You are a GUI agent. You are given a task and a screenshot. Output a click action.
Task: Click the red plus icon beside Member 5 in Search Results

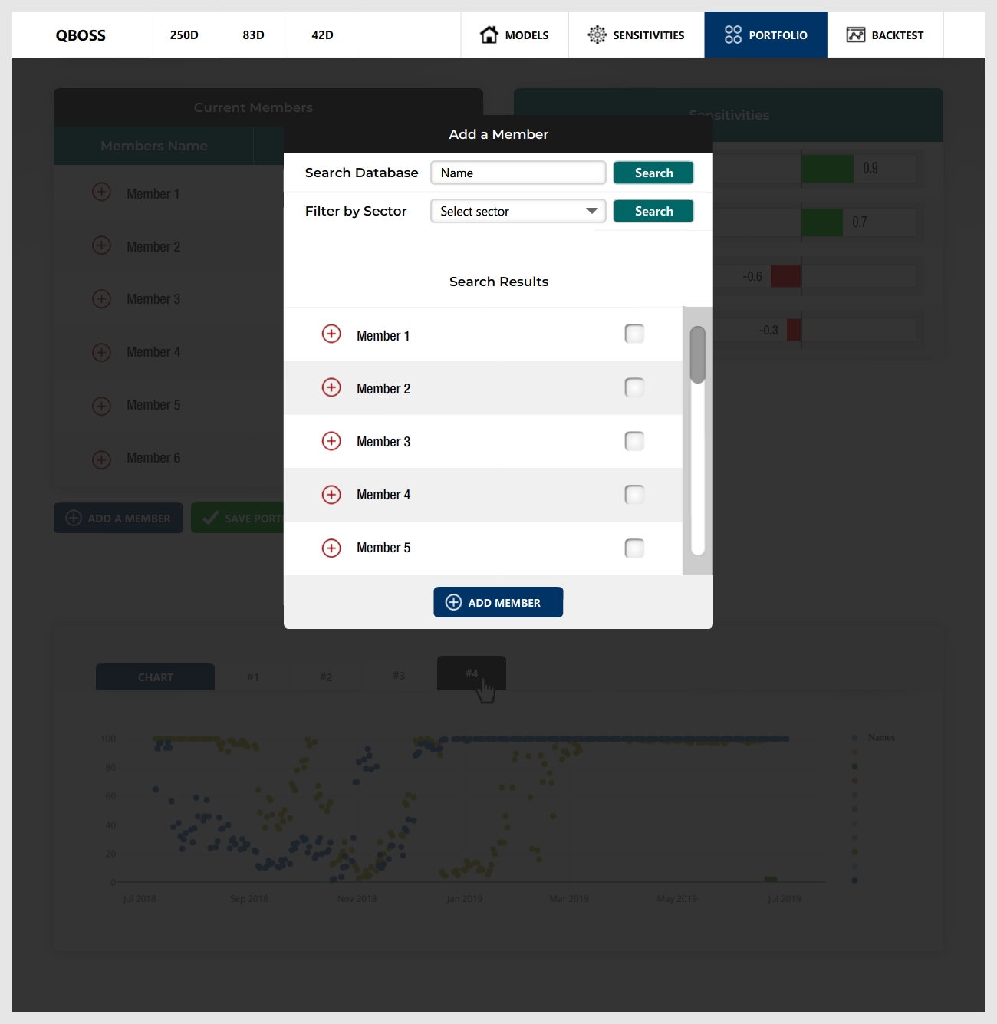(331, 548)
